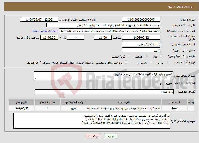Image resolution: width=199 pixels, height=143 pixels.
Task: Click the استان محل تحویل label
Action: pyautogui.click(x=183, y=44)
